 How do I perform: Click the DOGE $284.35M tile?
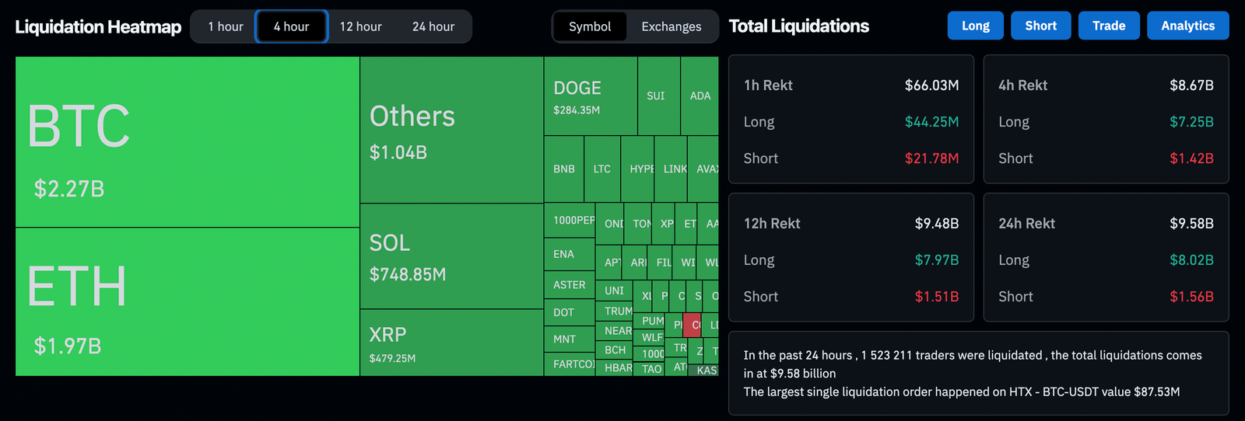click(591, 96)
